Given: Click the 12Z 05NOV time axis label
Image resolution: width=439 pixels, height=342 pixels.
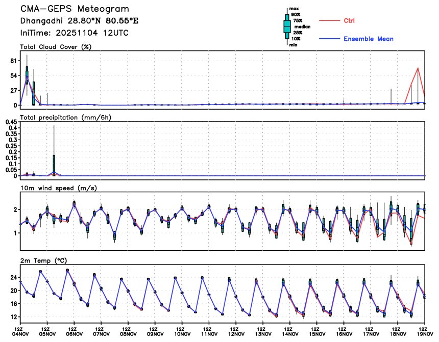Looking at the screenshot, I should 47,332.
